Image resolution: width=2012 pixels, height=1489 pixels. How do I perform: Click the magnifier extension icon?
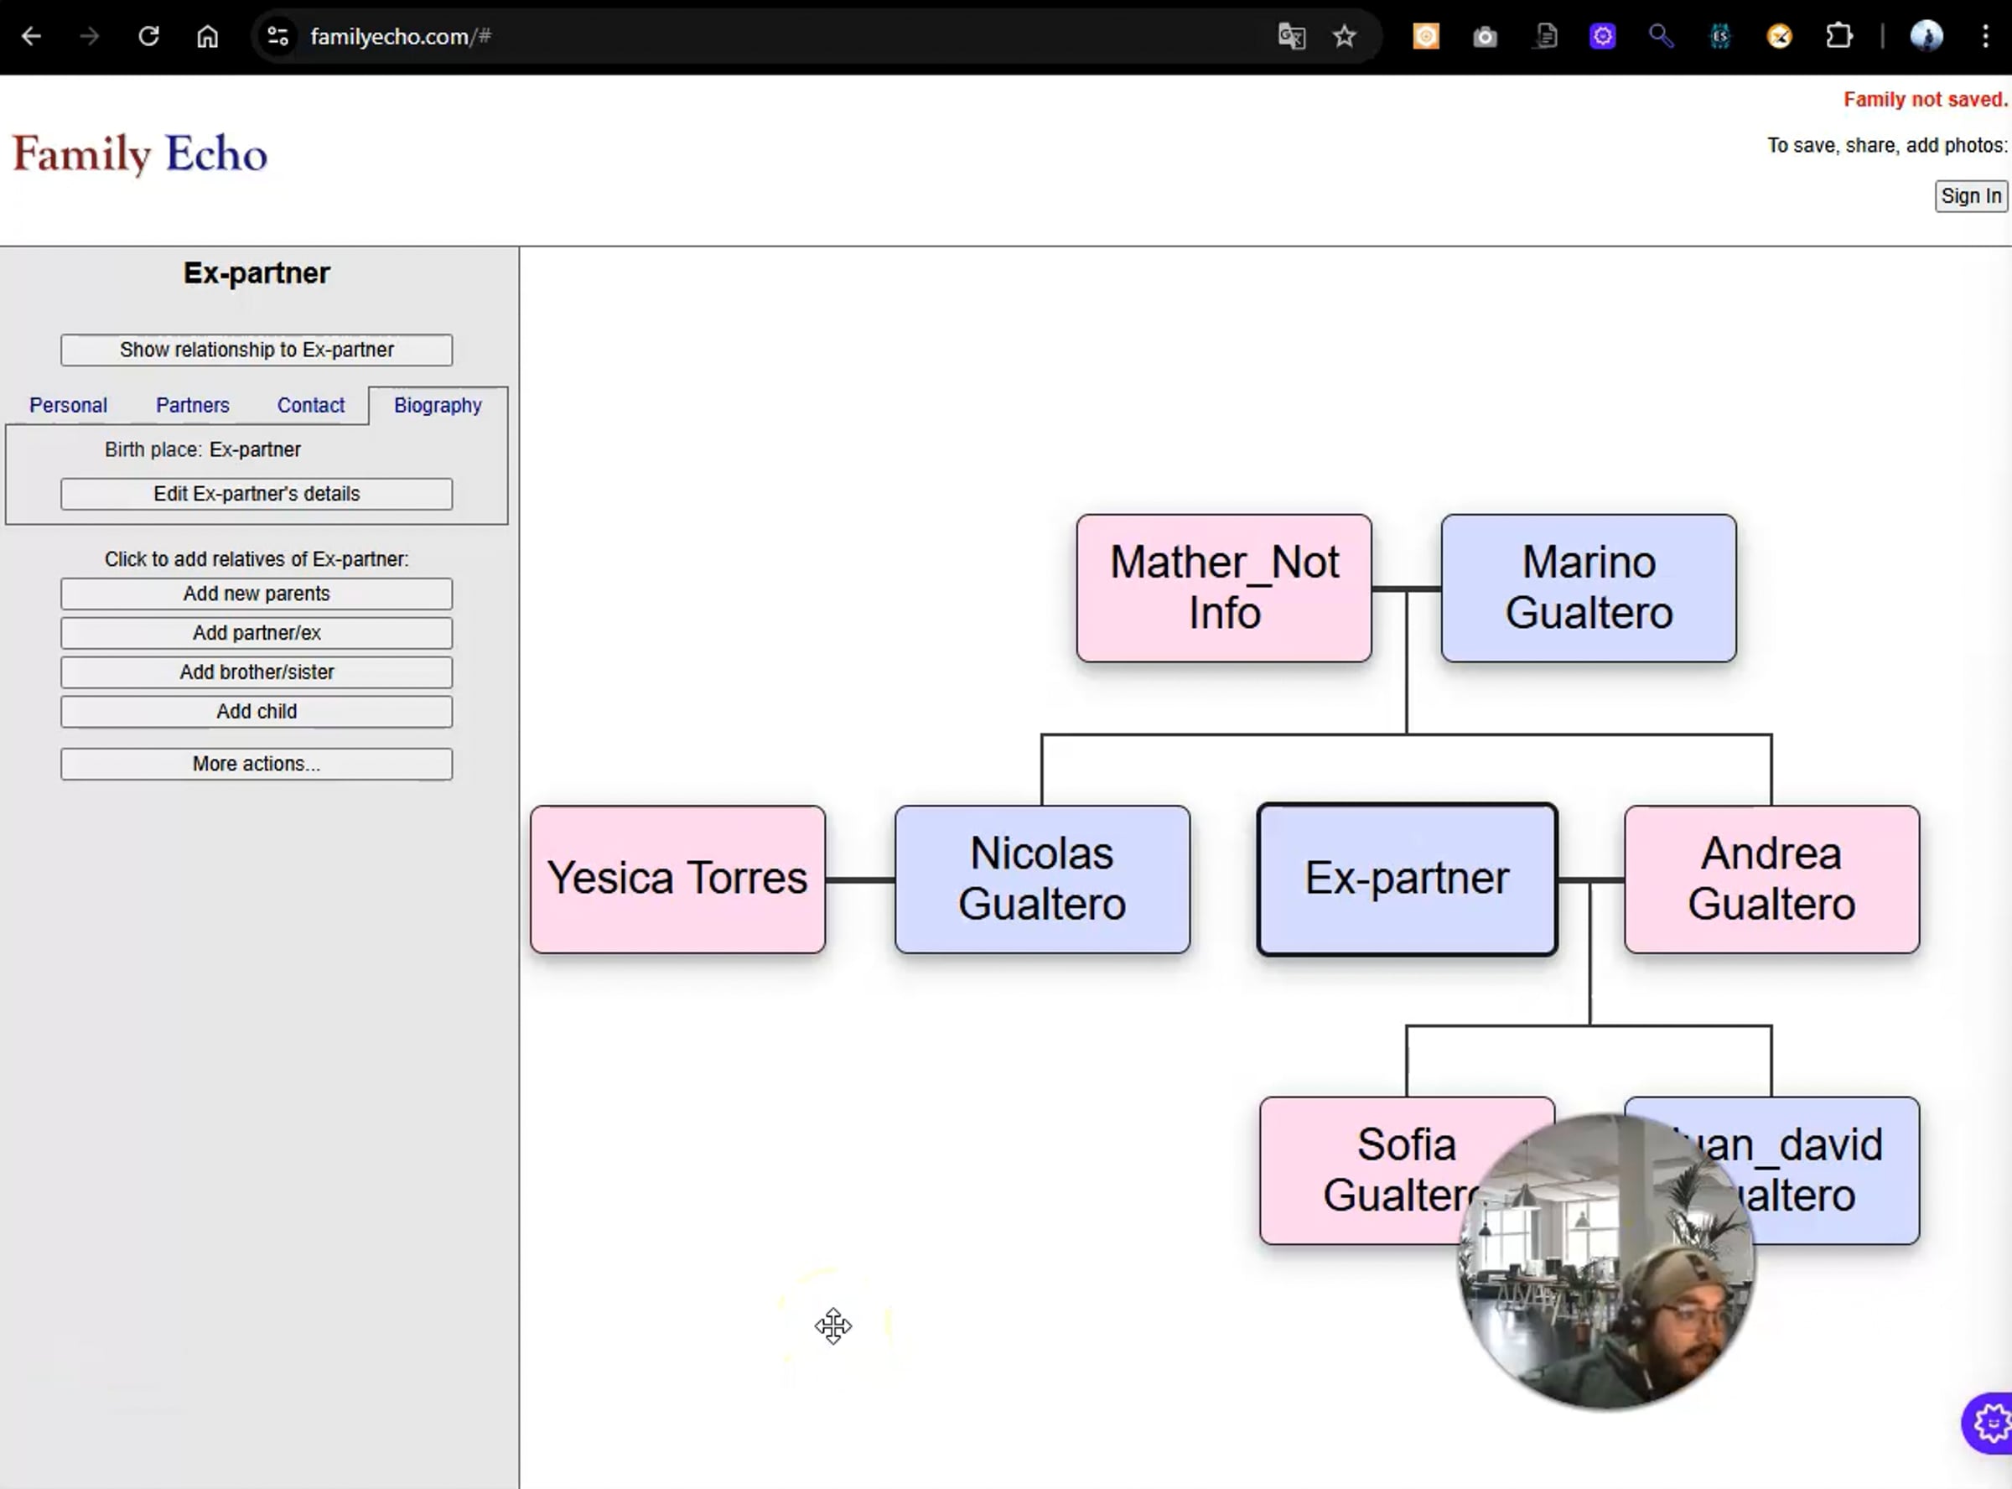pyautogui.click(x=1661, y=36)
